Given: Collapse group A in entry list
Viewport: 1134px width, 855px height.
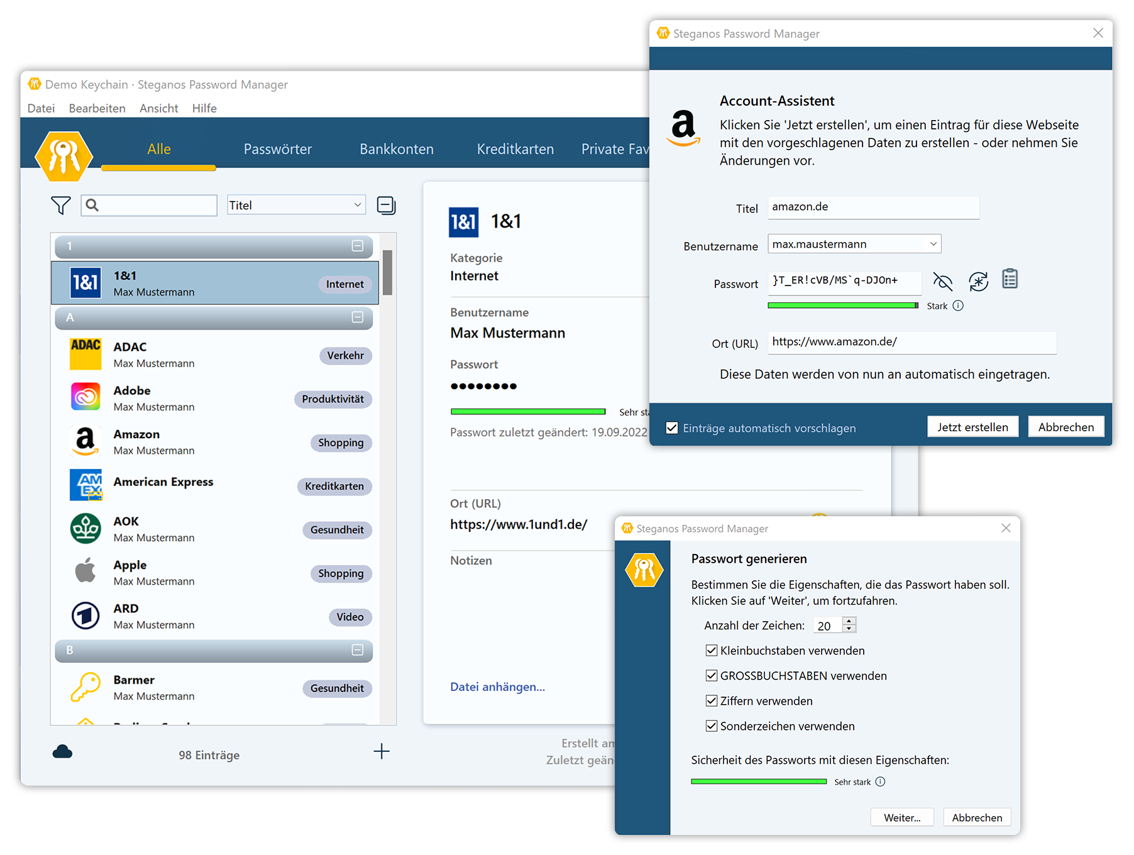Looking at the screenshot, I should pyautogui.click(x=358, y=317).
